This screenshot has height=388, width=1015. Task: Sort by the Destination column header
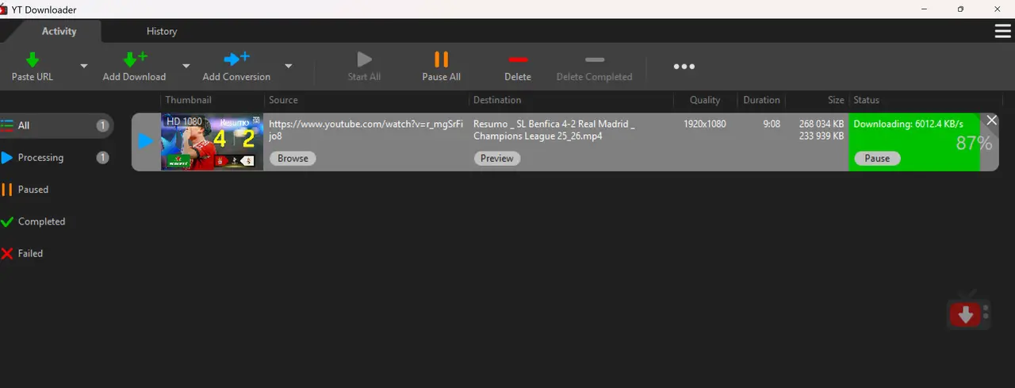click(x=497, y=100)
